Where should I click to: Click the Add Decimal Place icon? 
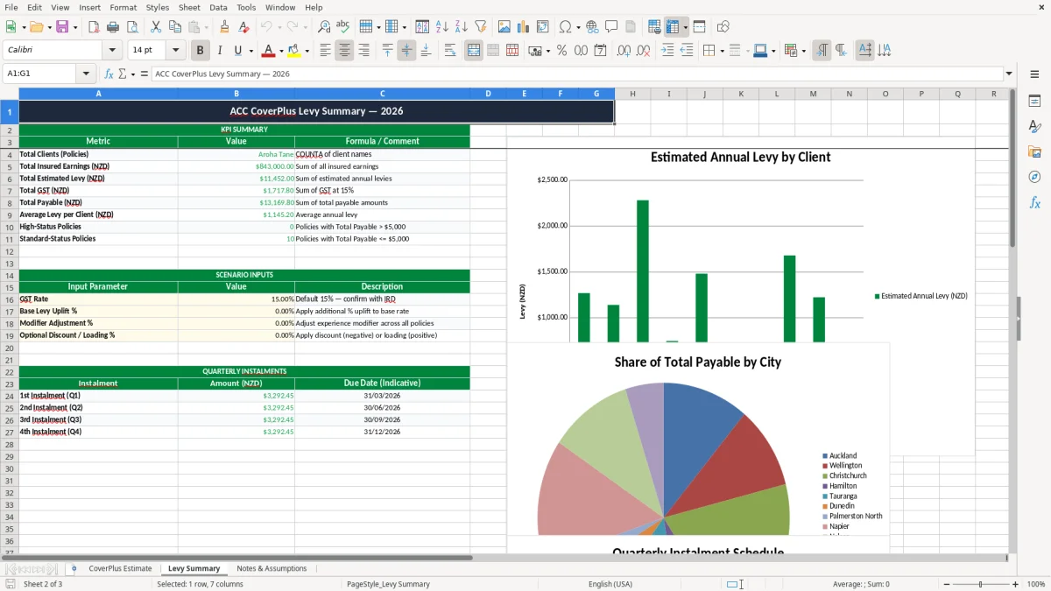[624, 51]
